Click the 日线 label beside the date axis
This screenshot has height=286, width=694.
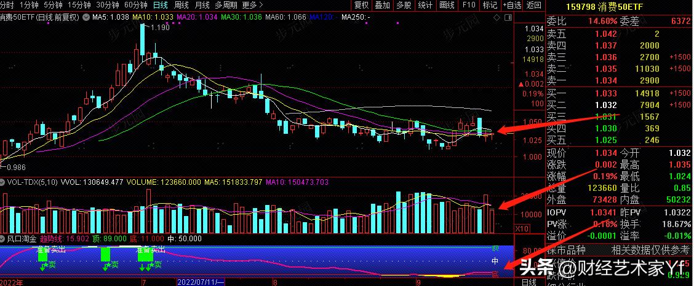point(529,282)
